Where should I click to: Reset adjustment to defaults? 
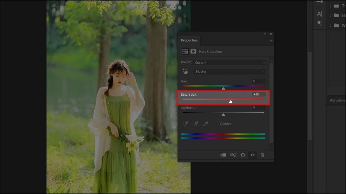243,155
